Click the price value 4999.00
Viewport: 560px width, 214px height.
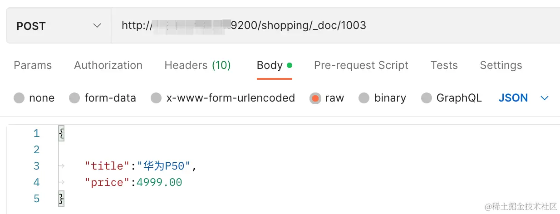click(159, 182)
